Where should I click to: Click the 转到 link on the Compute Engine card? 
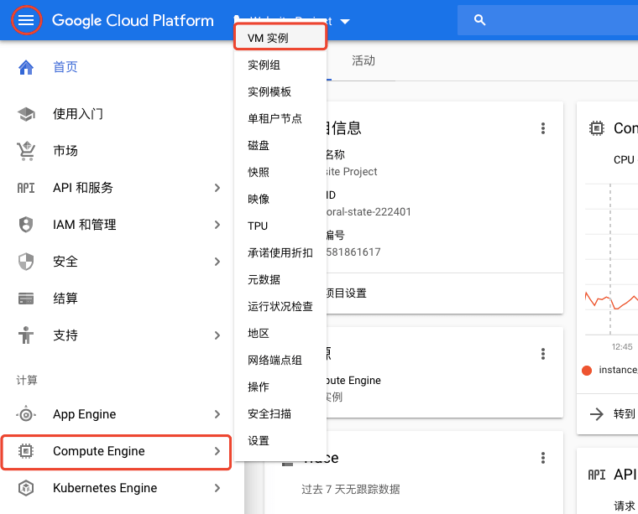[x=625, y=414]
